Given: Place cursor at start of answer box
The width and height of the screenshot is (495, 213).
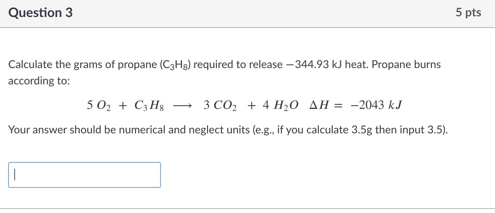Looking at the screenshot, I should click(14, 175).
